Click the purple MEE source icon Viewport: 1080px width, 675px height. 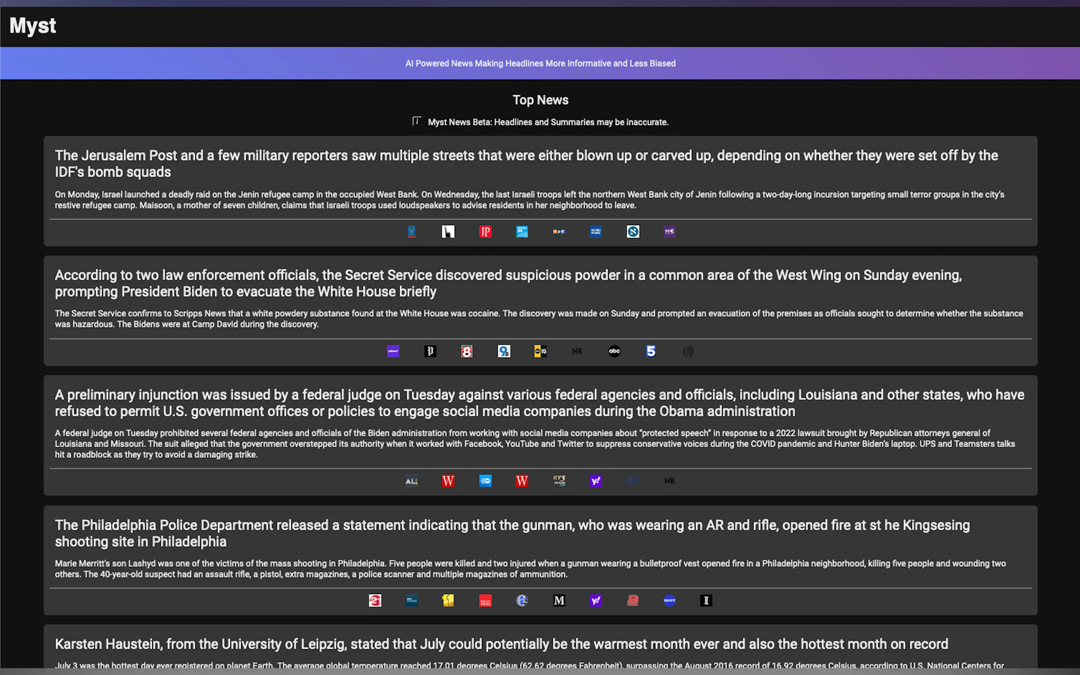click(x=669, y=231)
